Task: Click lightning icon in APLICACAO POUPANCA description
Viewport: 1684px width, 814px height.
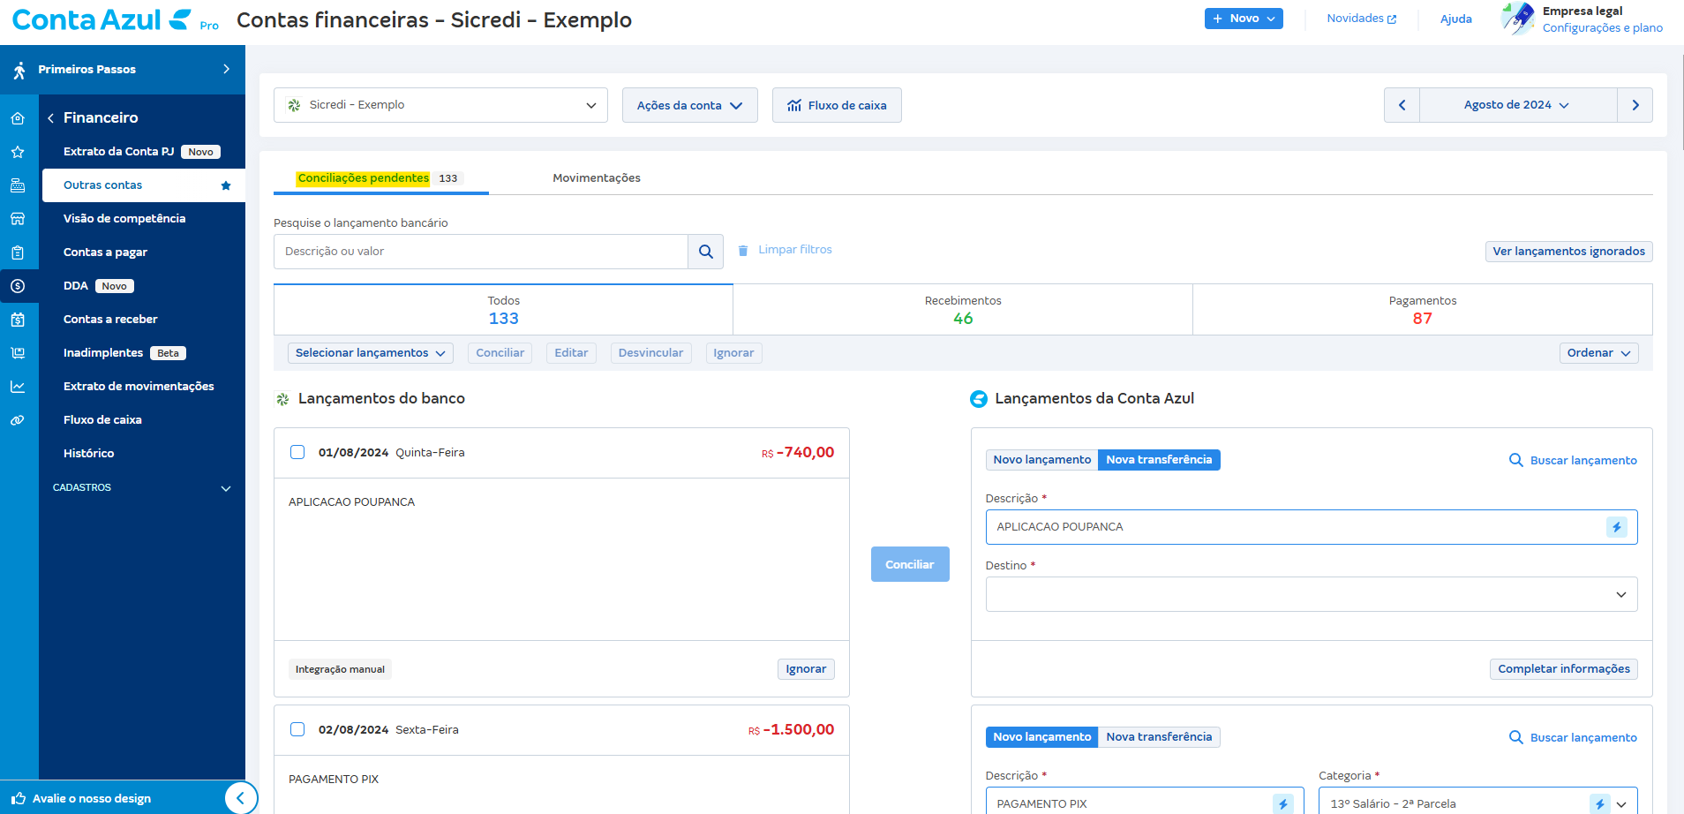Action: coord(1617,527)
